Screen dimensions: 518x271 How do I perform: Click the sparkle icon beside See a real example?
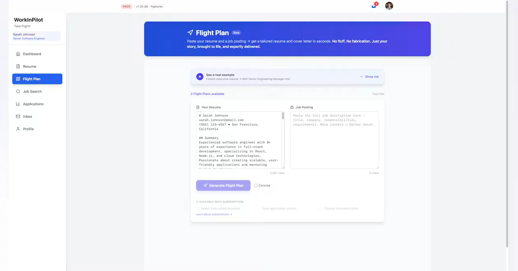click(x=200, y=77)
